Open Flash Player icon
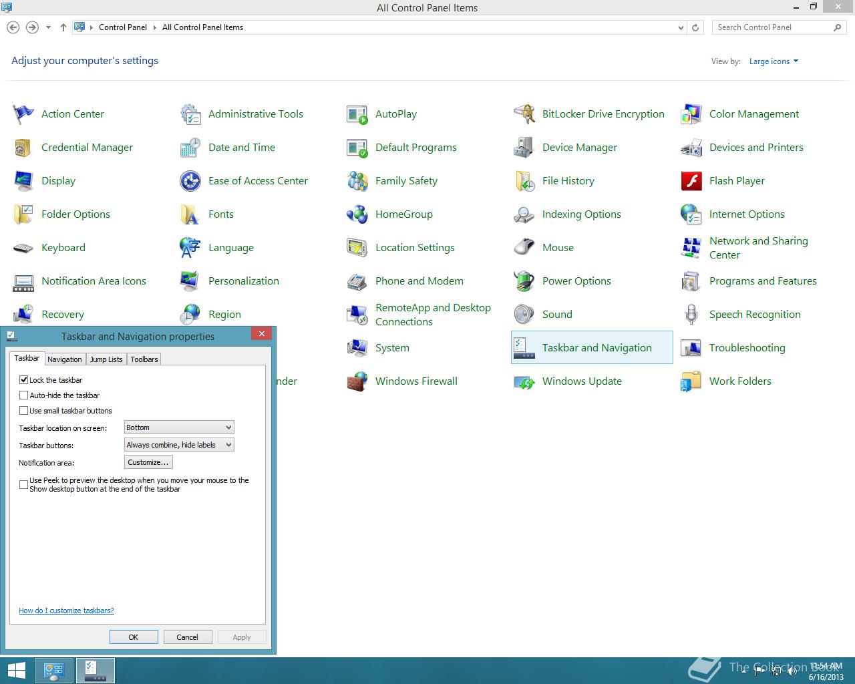Image resolution: width=855 pixels, height=684 pixels. 691,181
